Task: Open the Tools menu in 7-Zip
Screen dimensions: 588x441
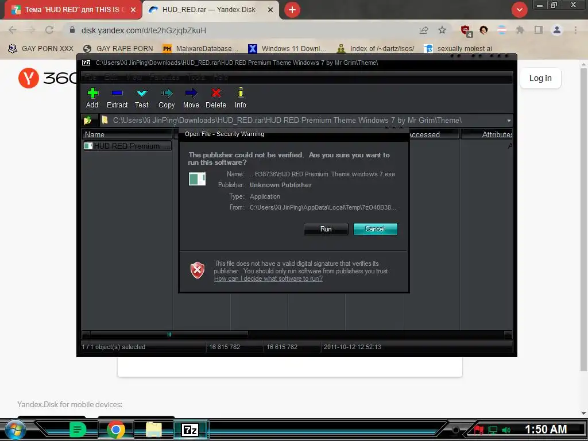Action: click(x=196, y=78)
